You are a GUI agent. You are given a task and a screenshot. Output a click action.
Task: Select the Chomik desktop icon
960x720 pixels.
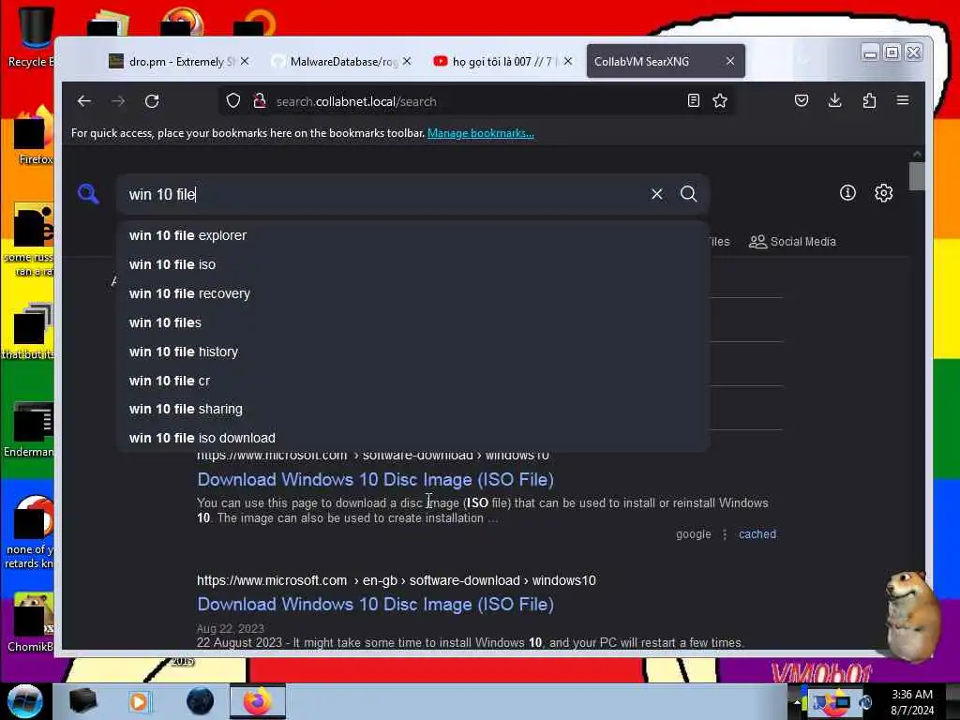[31, 622]
